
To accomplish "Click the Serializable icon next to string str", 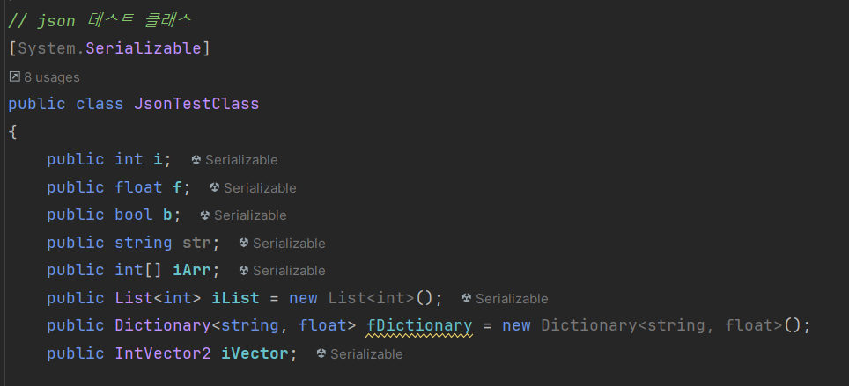I will coord(244,243).
